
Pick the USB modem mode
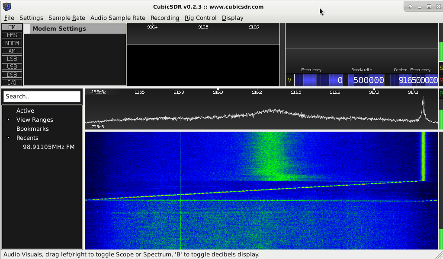(x=12, y=67)
